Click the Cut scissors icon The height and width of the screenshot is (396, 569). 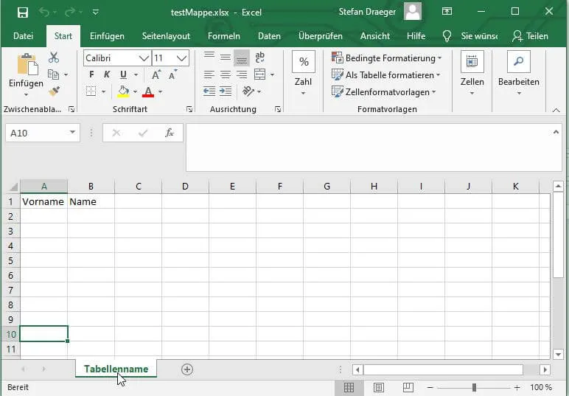coord(54,58)
